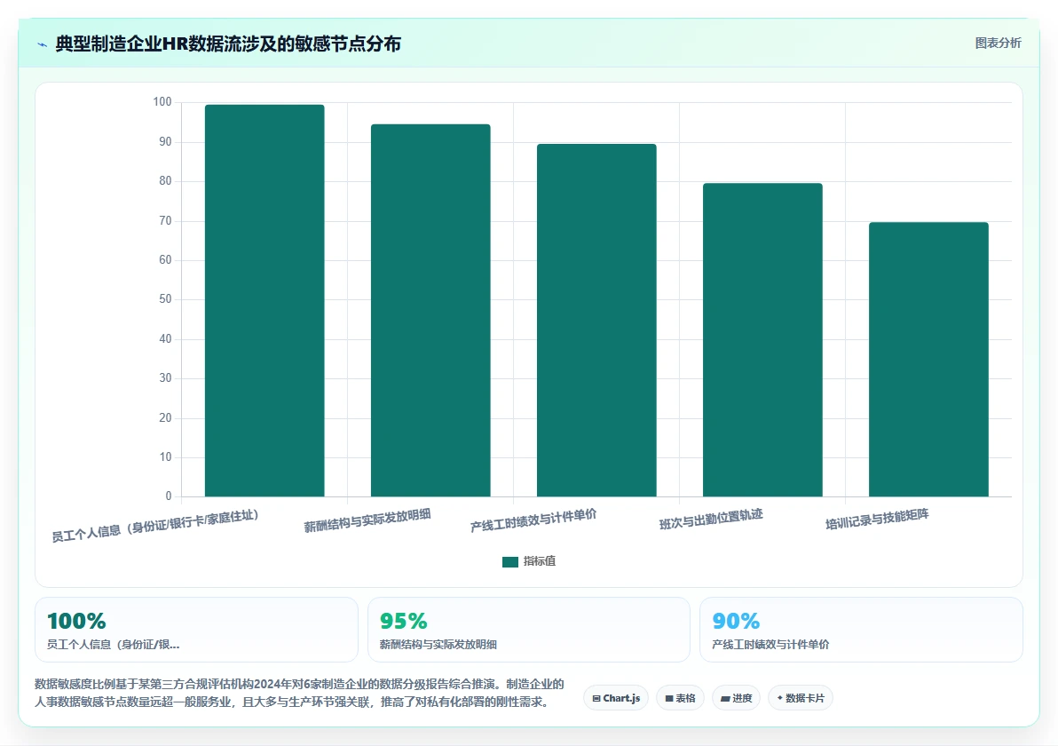Click the 图表分析 label

998,44
